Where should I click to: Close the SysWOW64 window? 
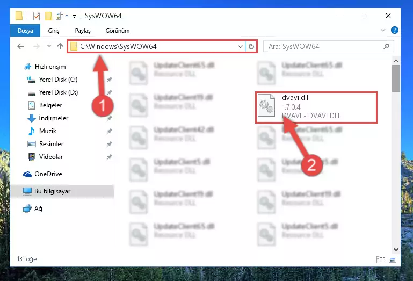pos(388,16)
